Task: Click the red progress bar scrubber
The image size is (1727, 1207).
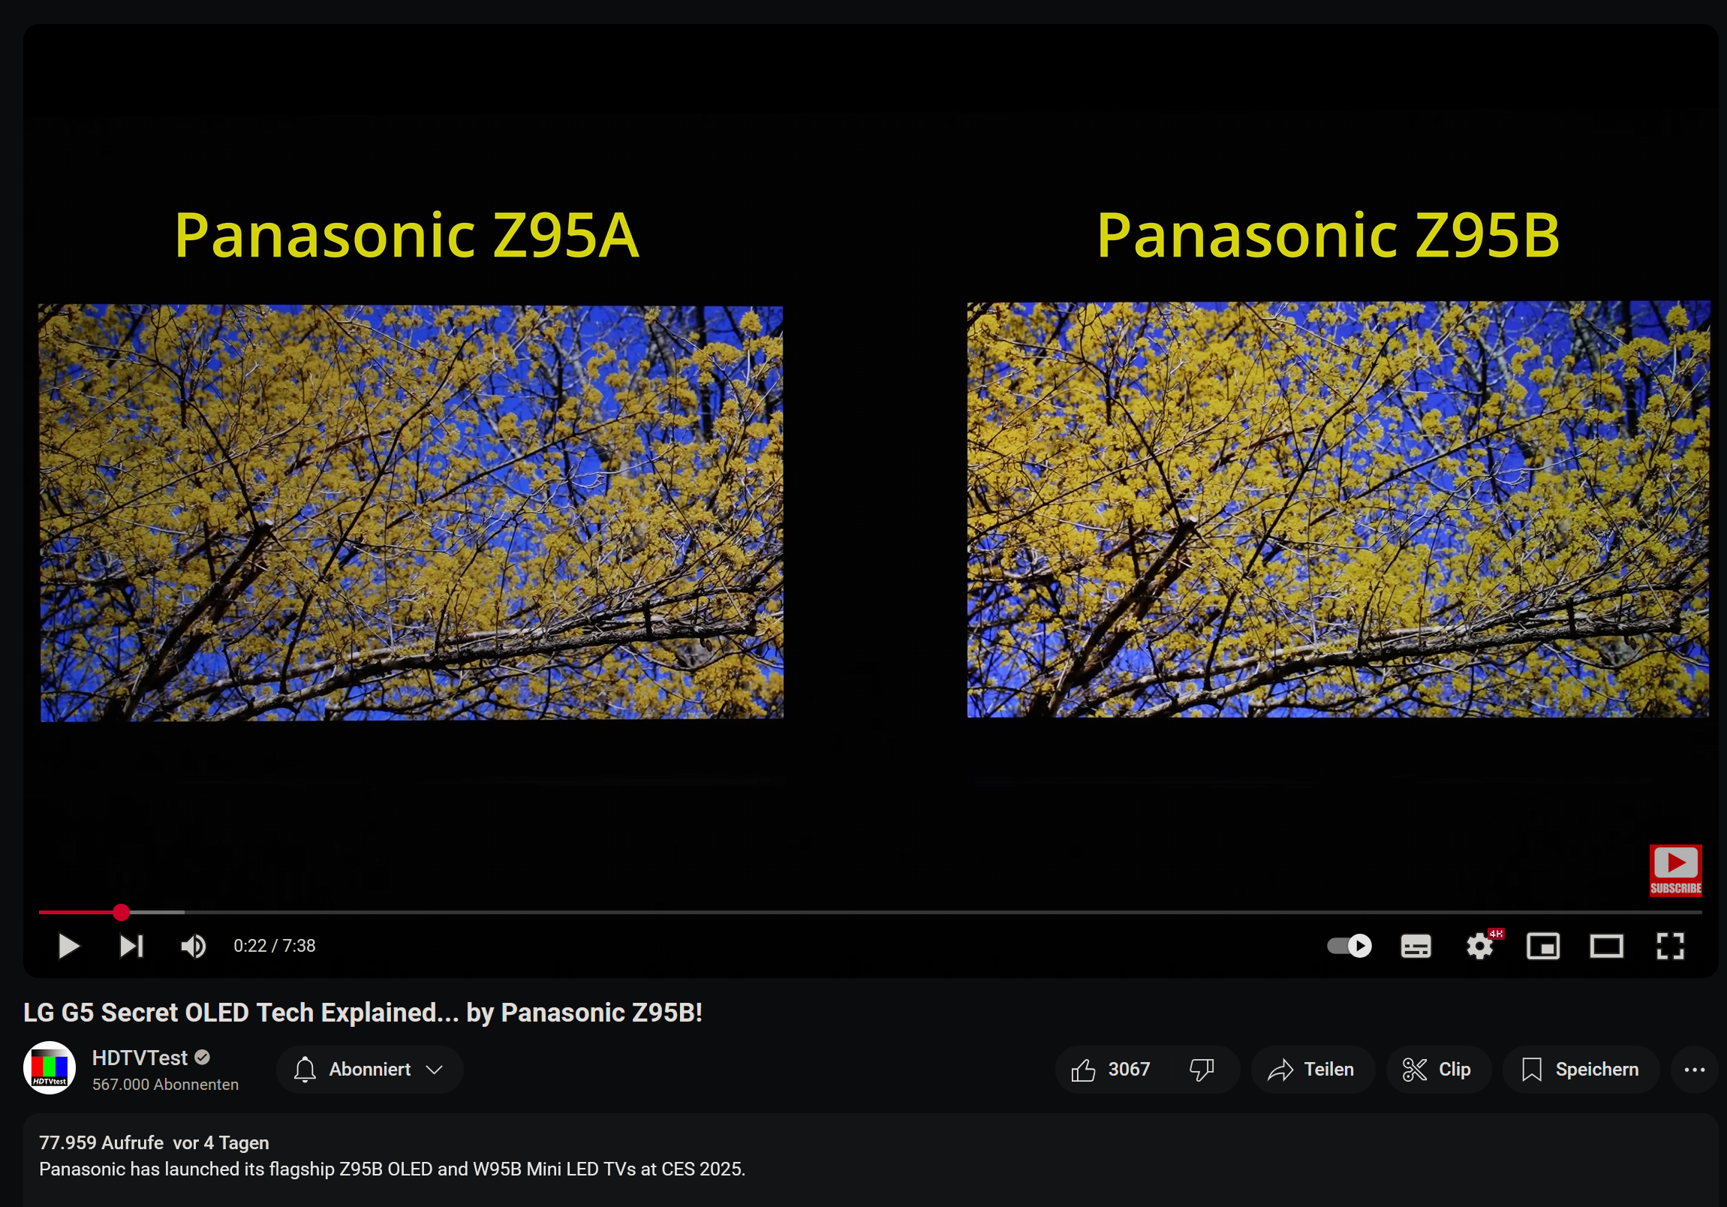Action: (x=121, y=912)
